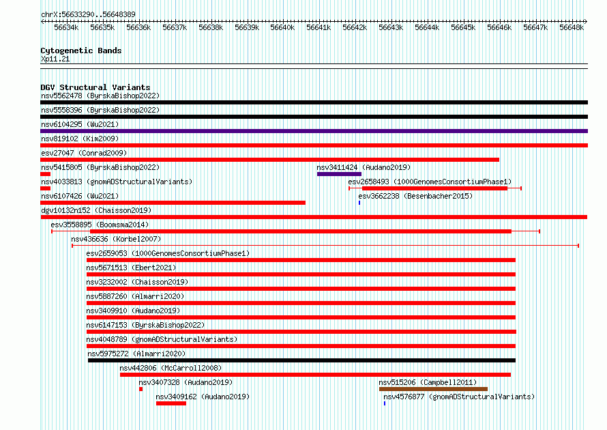
Task: Select the nsv6107426 red variant bar
Action: pos(173,203)
